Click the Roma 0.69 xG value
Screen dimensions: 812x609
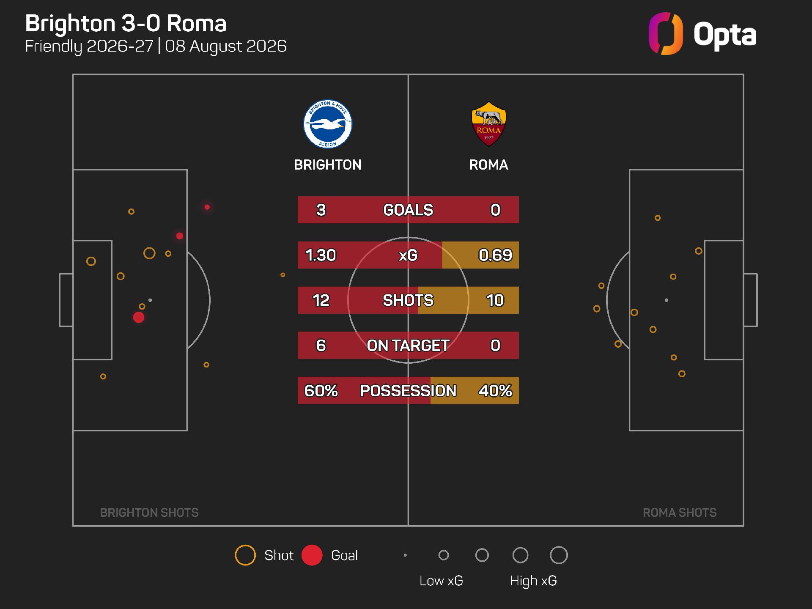pos(495,255)
